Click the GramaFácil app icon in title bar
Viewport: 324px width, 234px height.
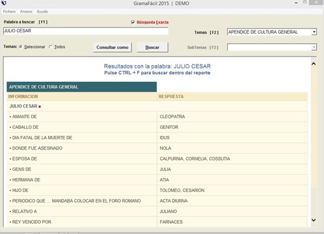[4, 3]
